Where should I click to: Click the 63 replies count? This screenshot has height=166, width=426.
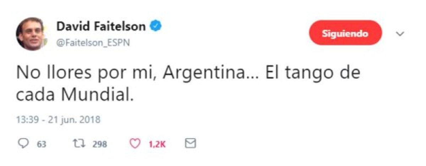click(x=41, y=144)
